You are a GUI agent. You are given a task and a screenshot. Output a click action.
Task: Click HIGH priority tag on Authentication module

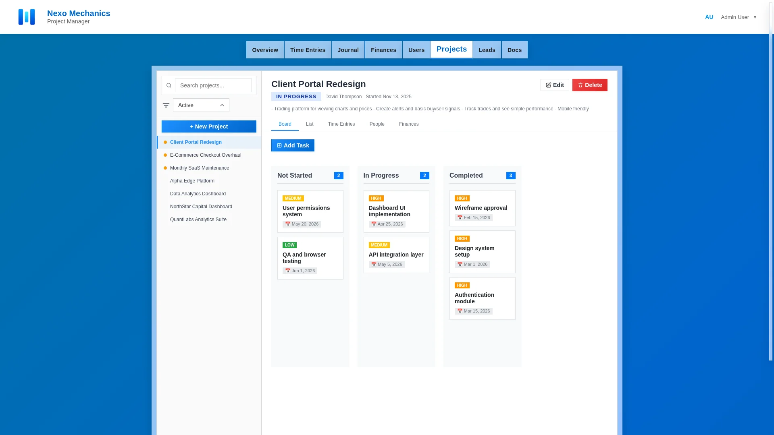pyautogui.click(x=462, y=285)
